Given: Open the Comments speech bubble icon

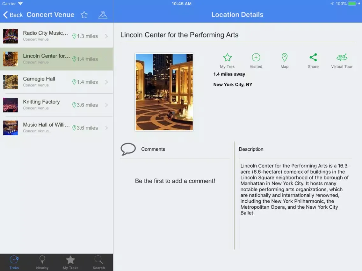Looking at the screenshot, I should tap(128, 149).
